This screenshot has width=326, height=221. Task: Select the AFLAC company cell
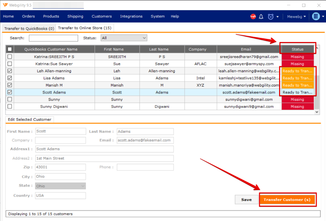pos(200,64)
